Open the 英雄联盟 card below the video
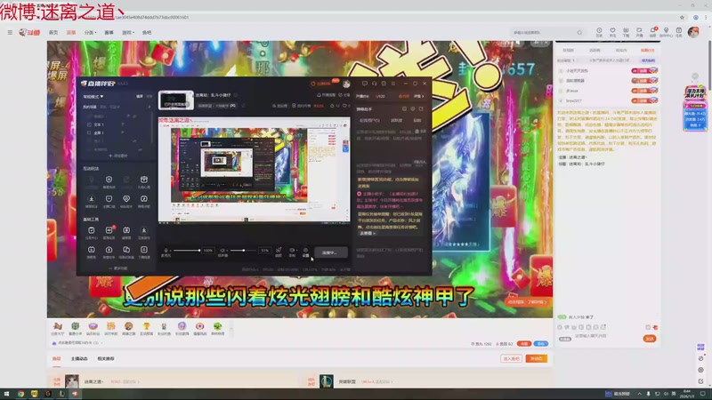Screen dimensions: 712x400 [347, 382]
